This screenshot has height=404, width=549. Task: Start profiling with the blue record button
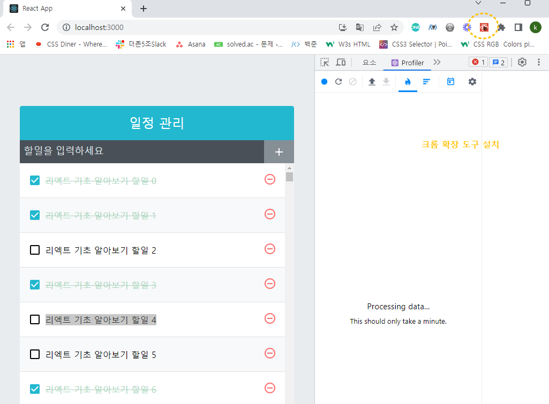[x=324, y=81]
